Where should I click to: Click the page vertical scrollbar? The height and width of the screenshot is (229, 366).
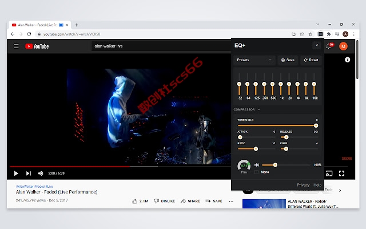coord(357,60)
